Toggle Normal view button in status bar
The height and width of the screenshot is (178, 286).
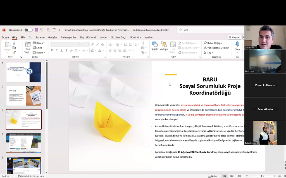coord(224,176)
